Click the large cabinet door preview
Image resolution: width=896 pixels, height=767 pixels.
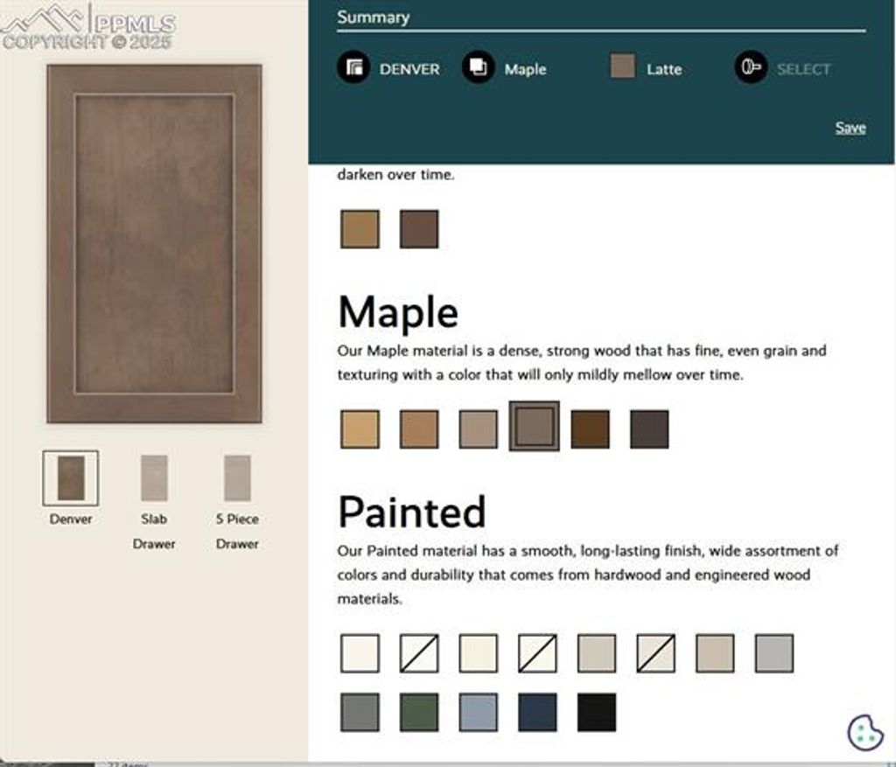(x=154, y=243)
